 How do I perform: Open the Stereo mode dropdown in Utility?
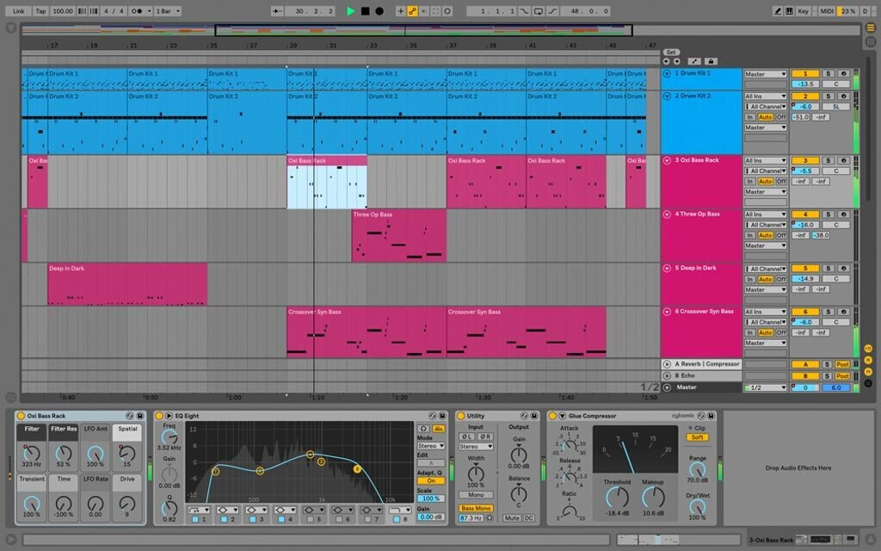pyautogui.click(x=476, y=447)
